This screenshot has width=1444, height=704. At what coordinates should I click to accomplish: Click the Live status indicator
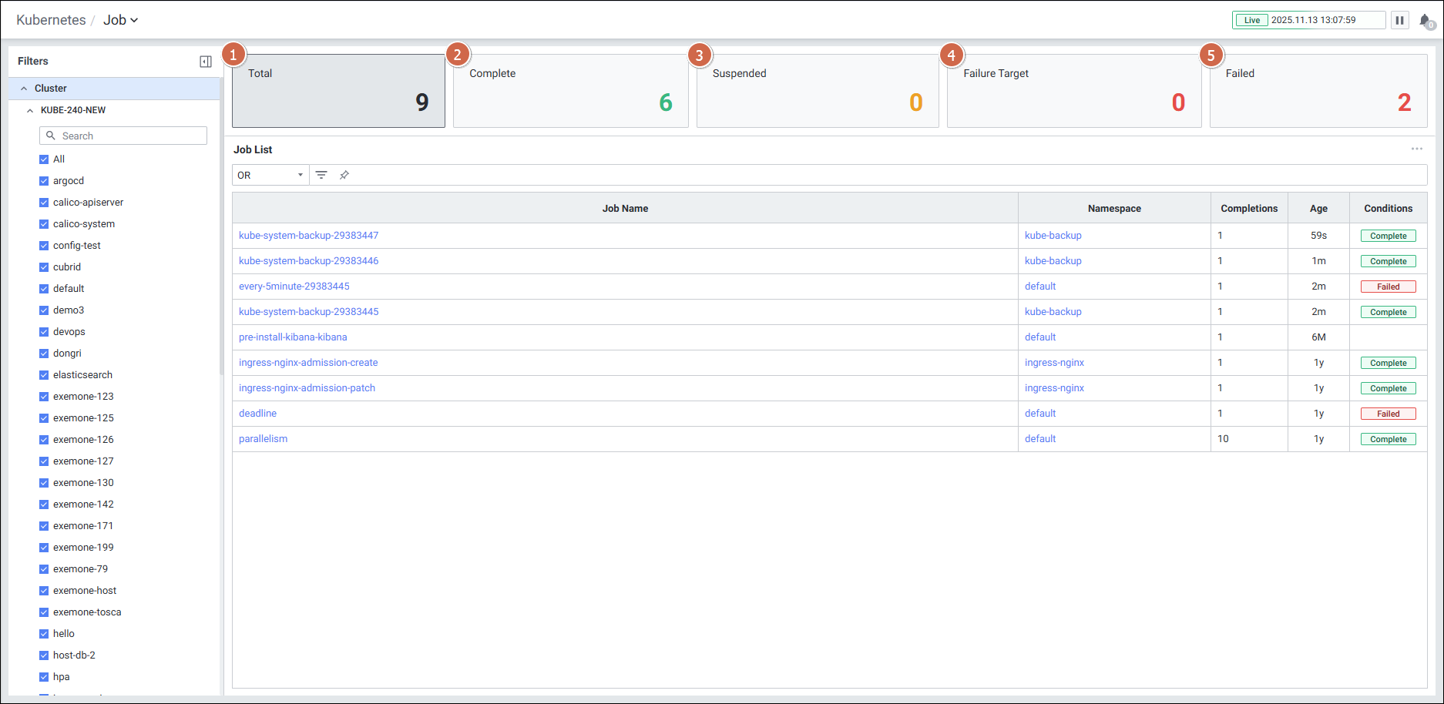(1251, 20)
